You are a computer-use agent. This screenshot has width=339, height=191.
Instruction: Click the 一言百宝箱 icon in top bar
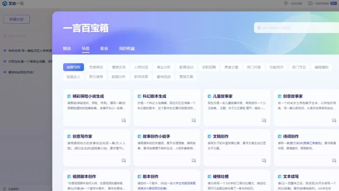point(286,4)
